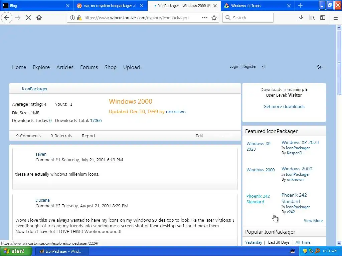Viewport: 342px width, 256px height.
Task: Open KasperCL author link
Action: (x=295, y=153)
